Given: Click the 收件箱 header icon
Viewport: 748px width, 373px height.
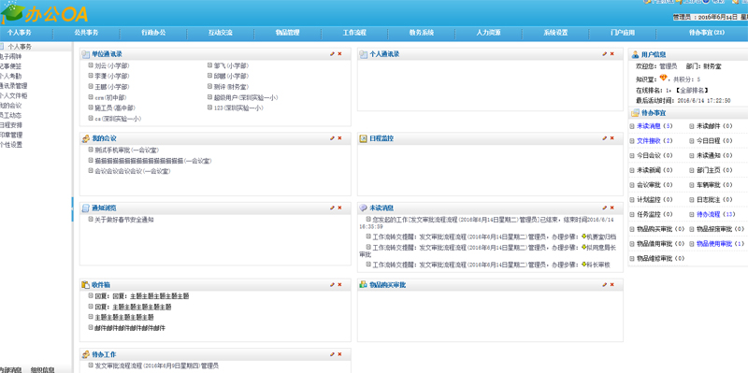Looking at the screenshot, I should click(85, 285).
